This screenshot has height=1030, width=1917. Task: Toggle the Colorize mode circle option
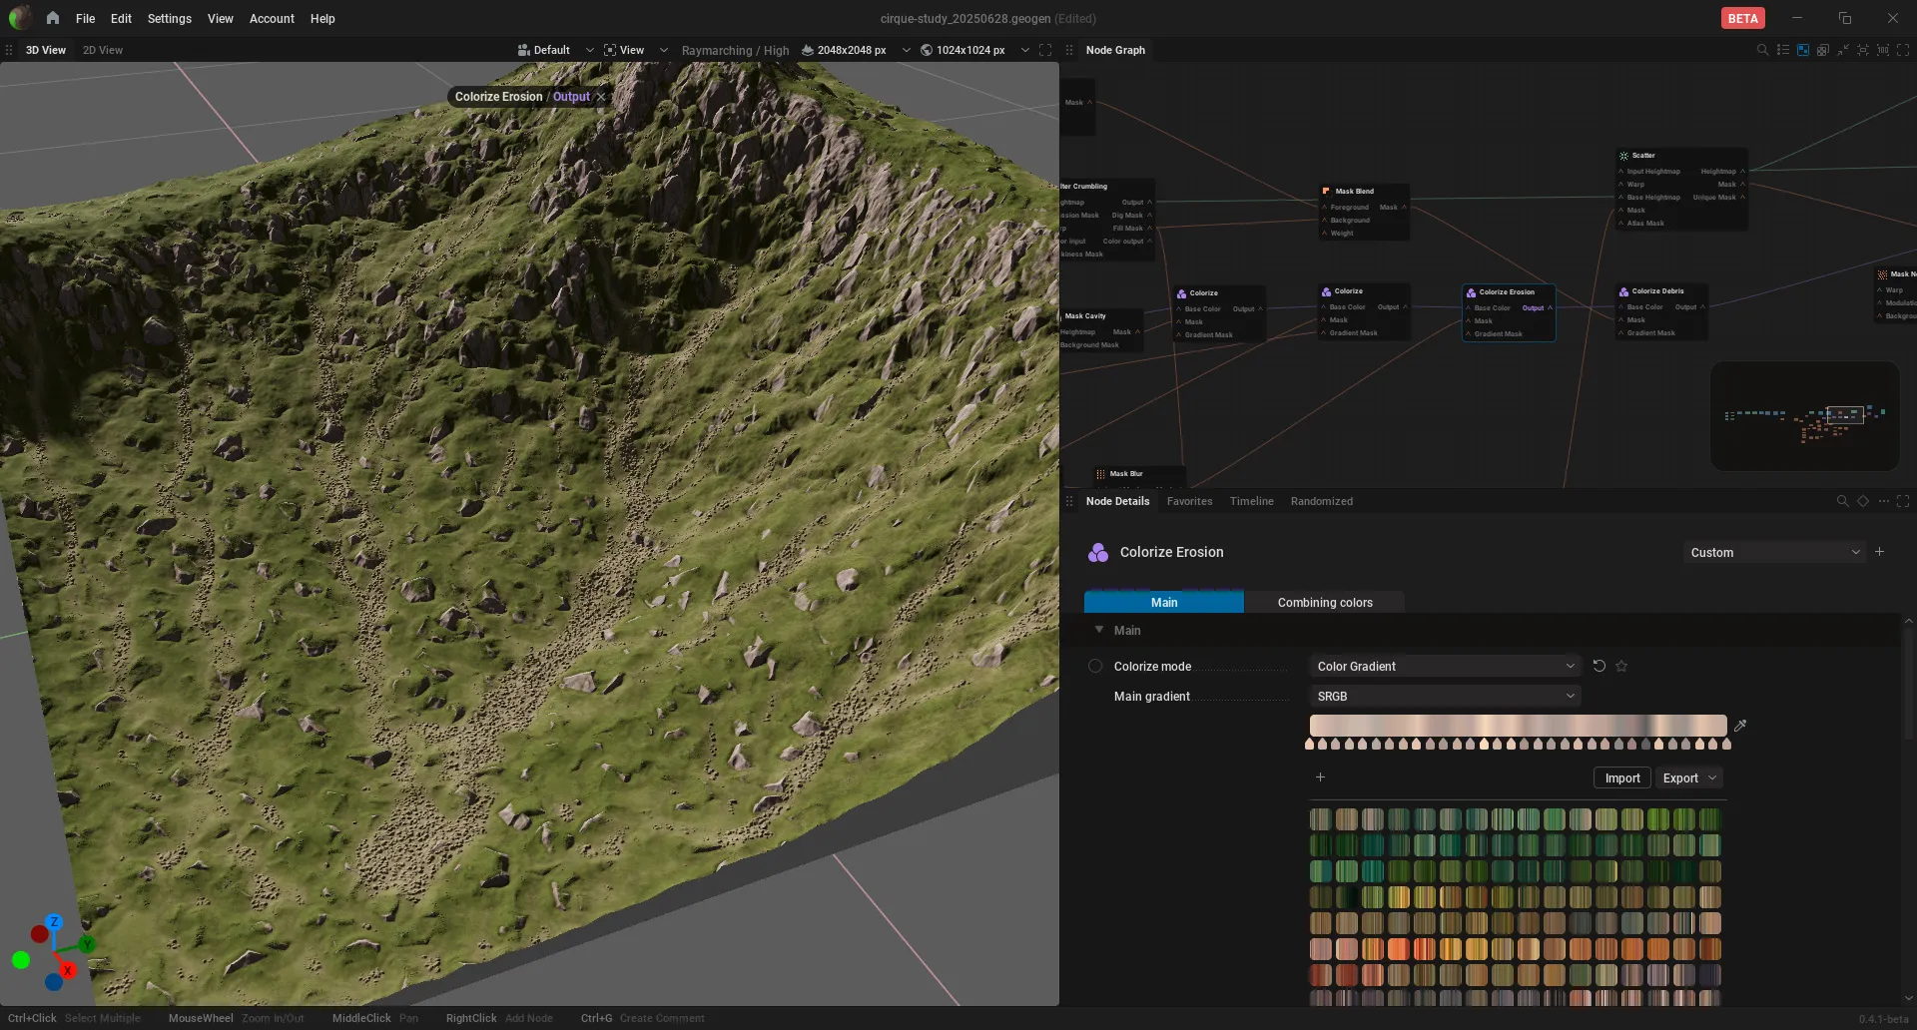click(1095, 666)
